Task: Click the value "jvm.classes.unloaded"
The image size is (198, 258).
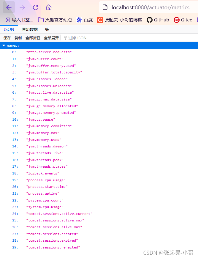Action: [49, 86]
